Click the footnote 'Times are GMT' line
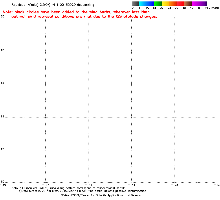Image resolution: width=220 pixels, height=200 pixels. [69, 188]
